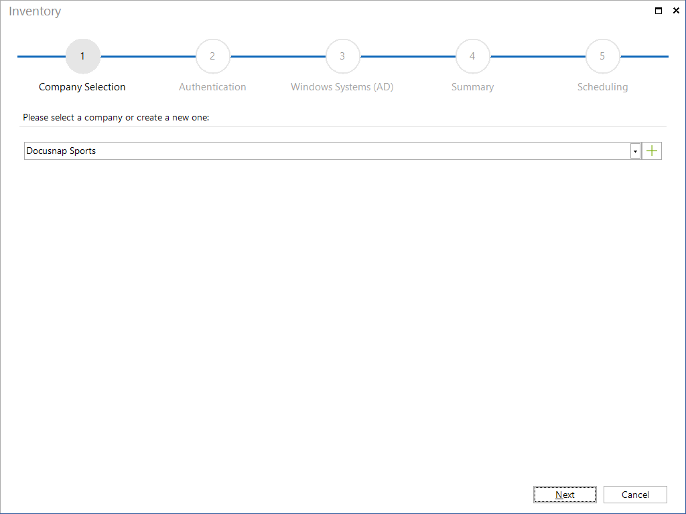Viewport: 686px width, 514px height.
Task: Switch to the Authentication step label
Action: point(212,87)
